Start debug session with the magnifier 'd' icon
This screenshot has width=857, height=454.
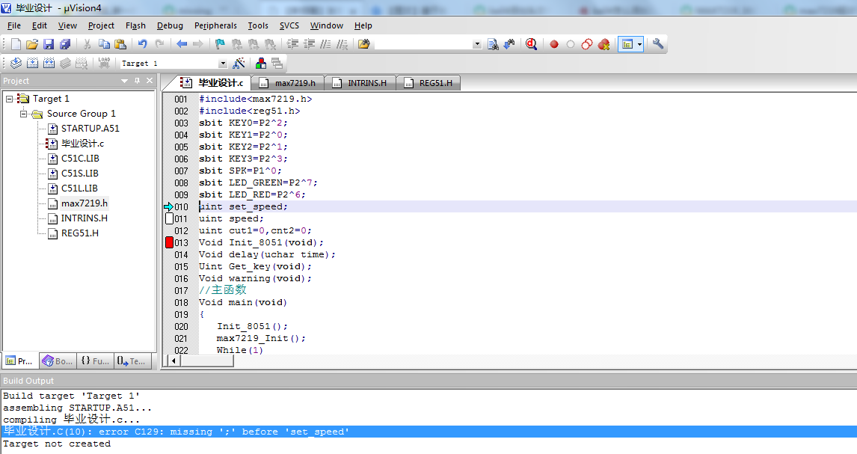click(531, 44)
